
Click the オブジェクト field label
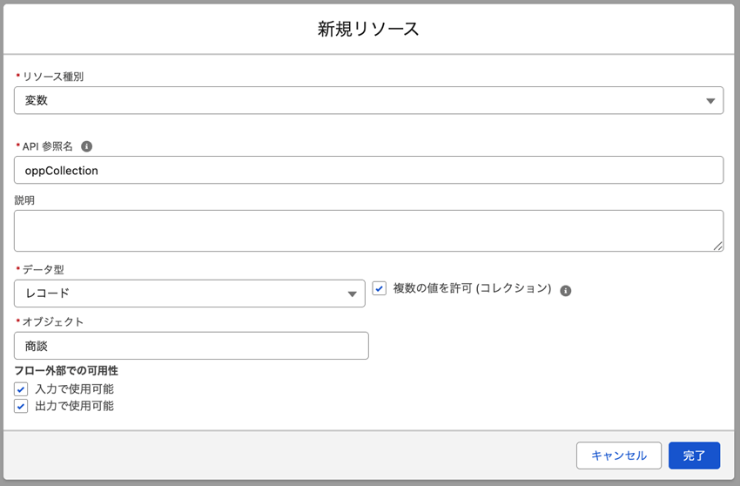coord(52,321)
